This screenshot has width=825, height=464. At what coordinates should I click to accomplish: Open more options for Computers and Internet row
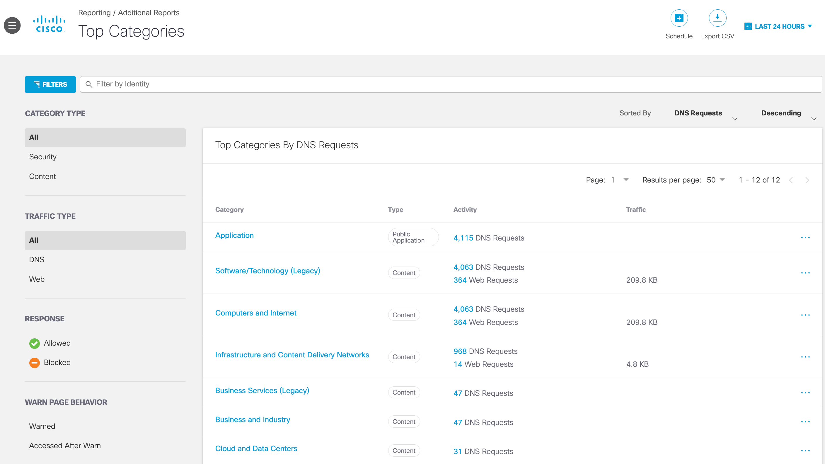tap(805, 315)
